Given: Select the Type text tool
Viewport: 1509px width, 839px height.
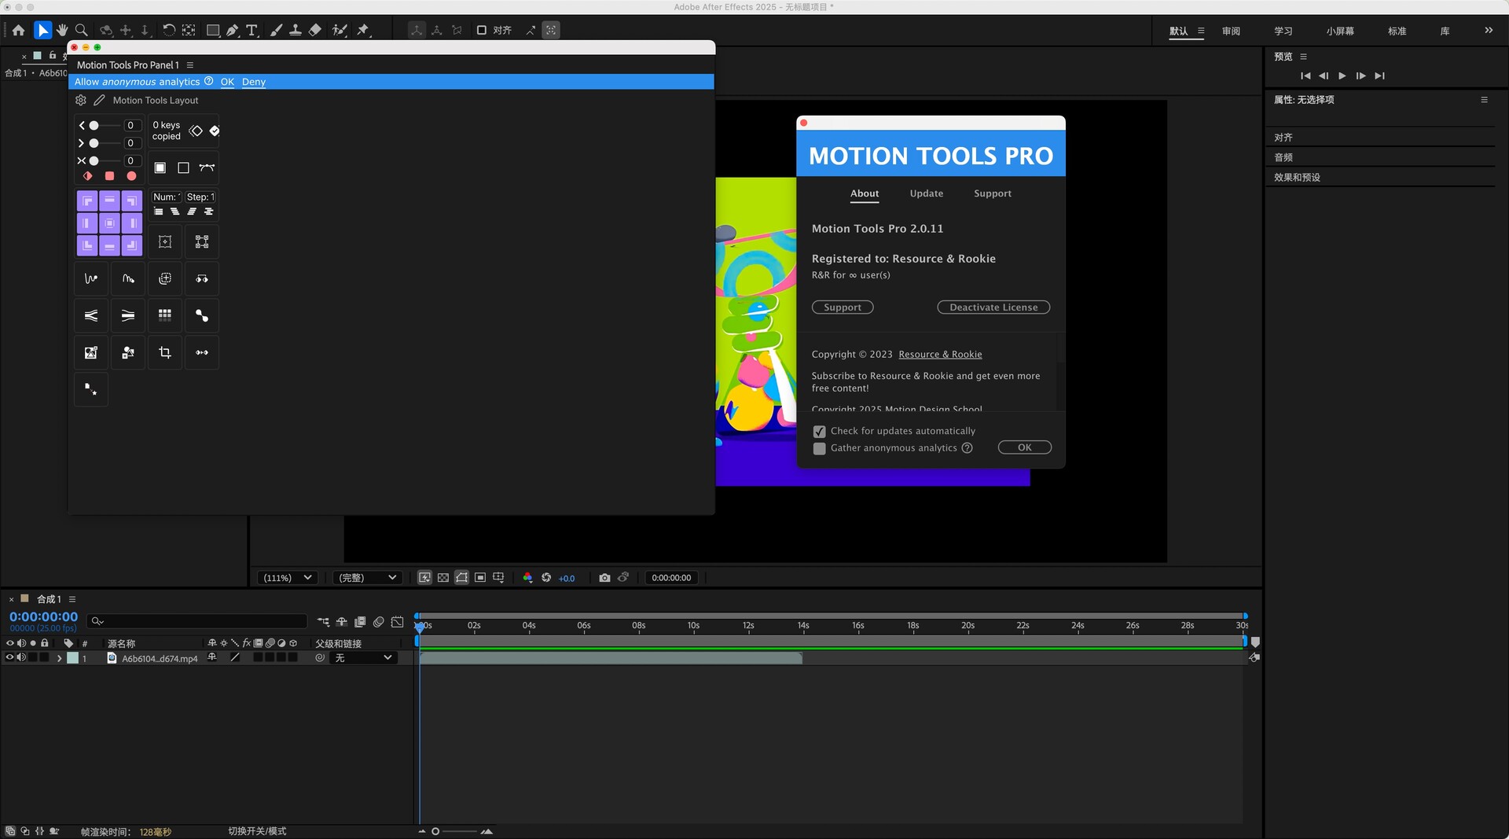Looking at the screenshot, I should 251,30.
